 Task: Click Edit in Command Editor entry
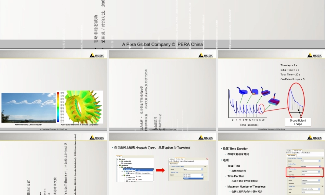pos(143,173)
